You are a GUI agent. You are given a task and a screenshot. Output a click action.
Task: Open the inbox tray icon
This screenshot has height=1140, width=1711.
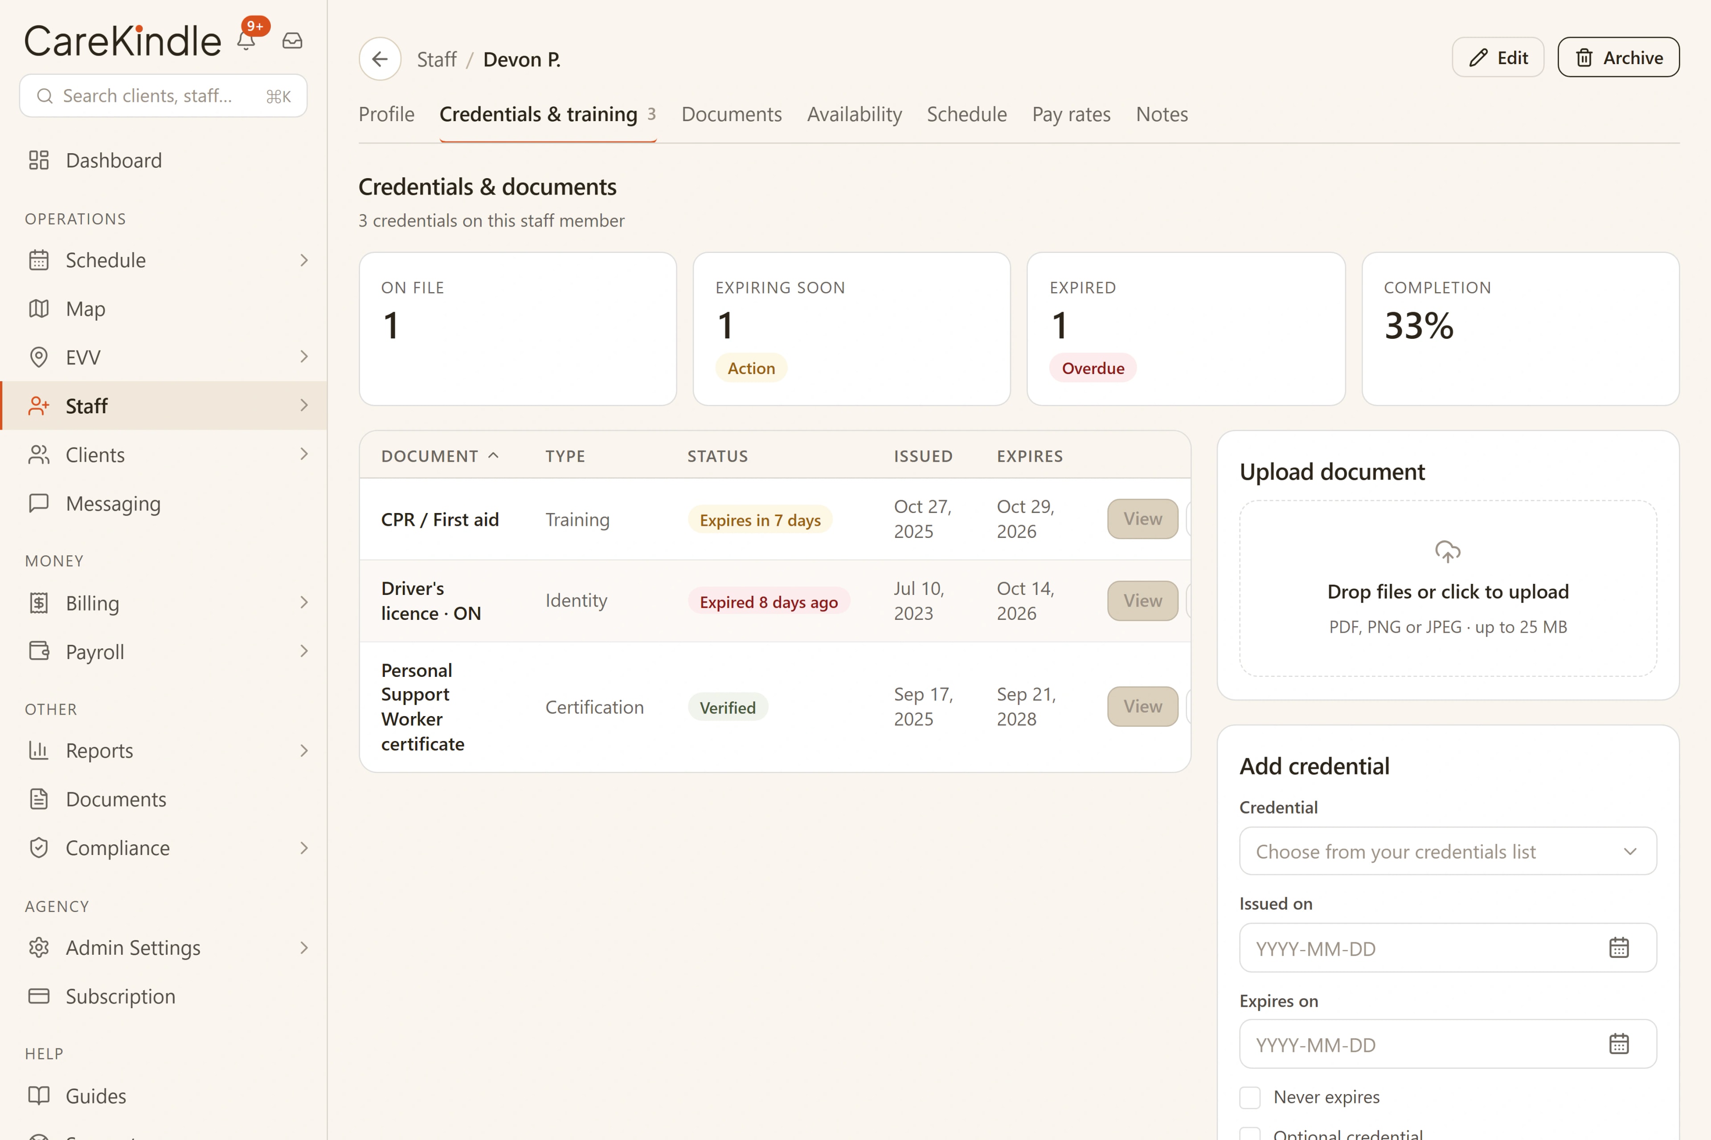click(x=292, y=41)
